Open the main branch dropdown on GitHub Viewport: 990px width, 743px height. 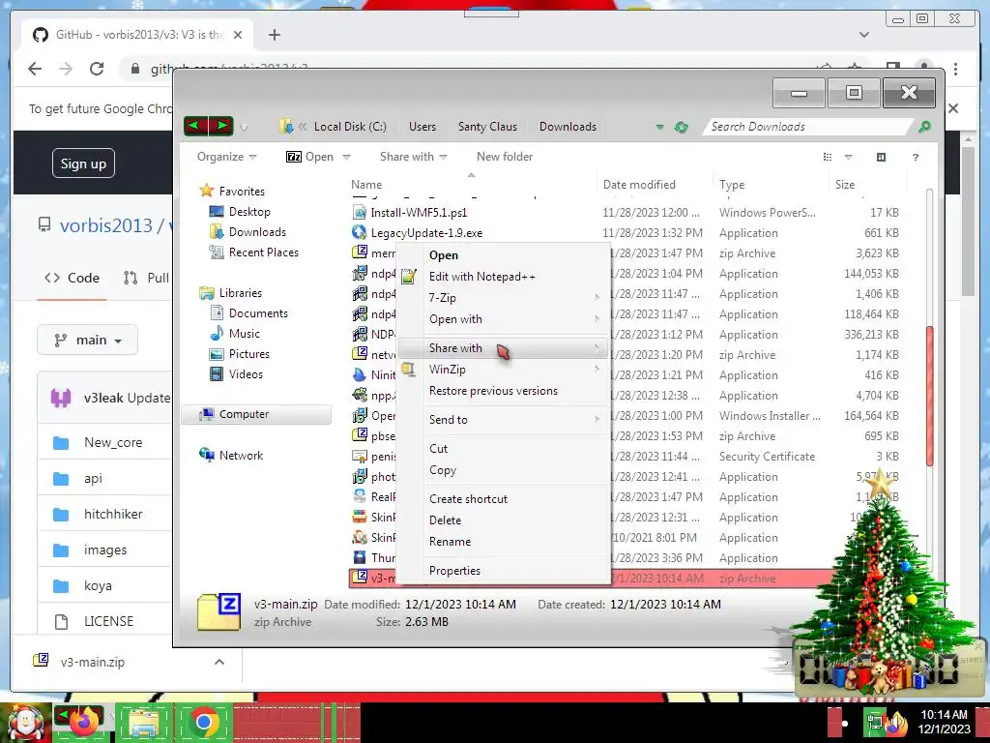88,340
